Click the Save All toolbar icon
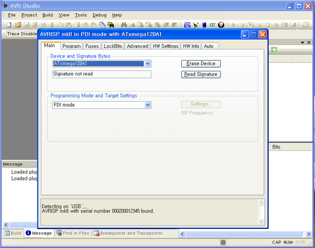Image resolution: width=315 pixels, height=248 pixels. tap(35, 25)
